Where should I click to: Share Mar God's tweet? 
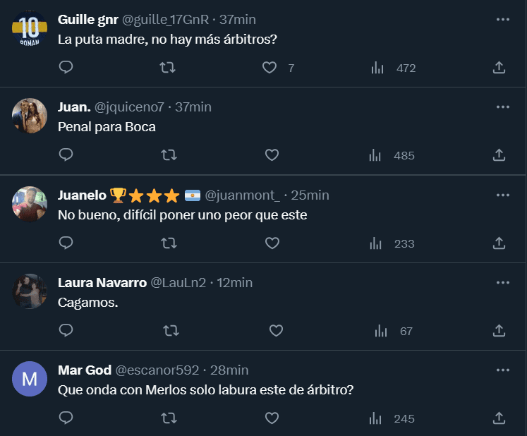pyautogui.click(x=499, y=419)
